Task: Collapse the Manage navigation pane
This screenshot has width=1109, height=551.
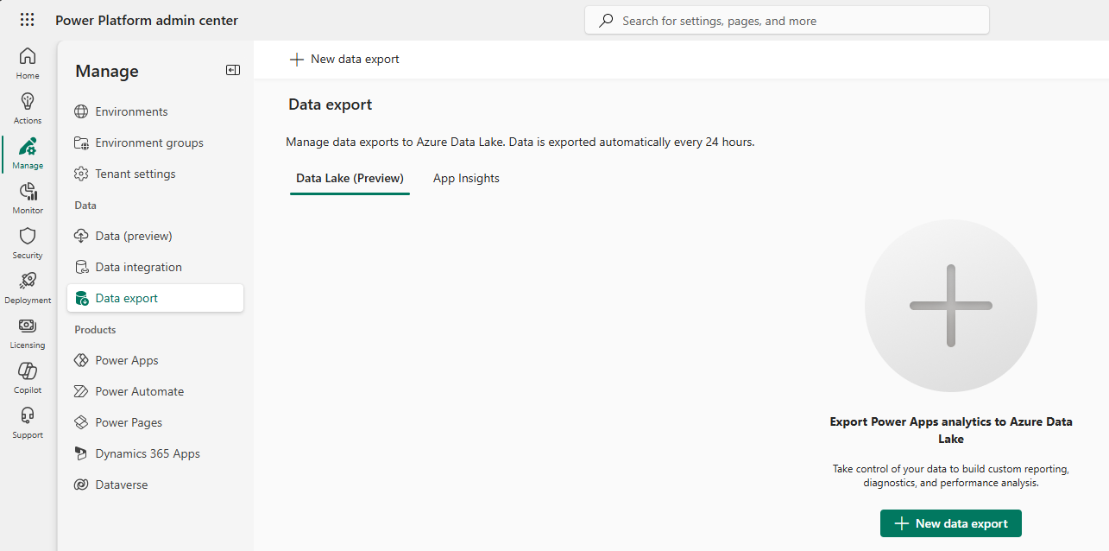Action: 233,71
